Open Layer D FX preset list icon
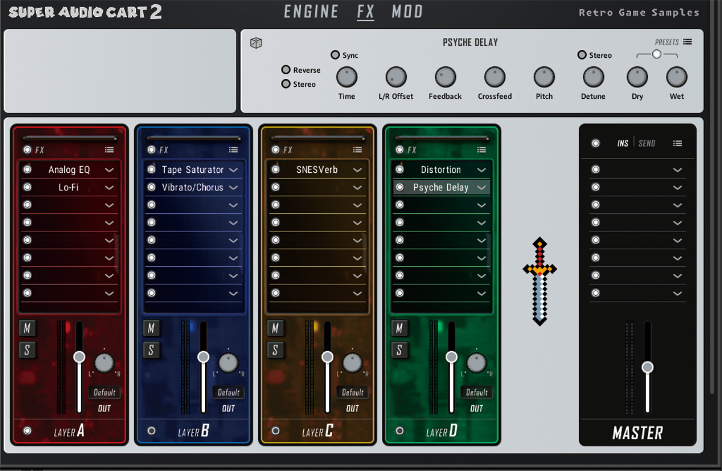The width and height of the screenshot is (722, 471). click(x=481, y=150)
